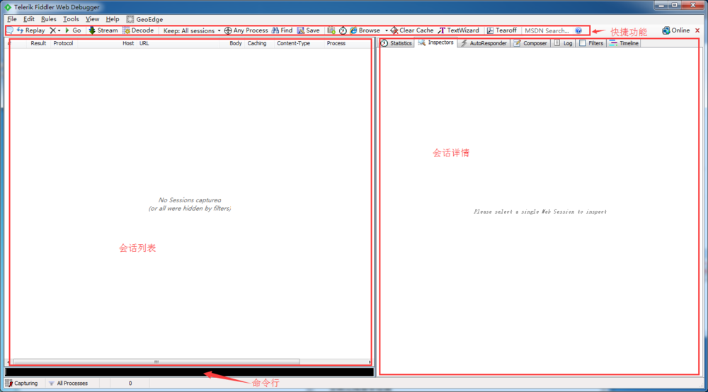The width and height of the screenshot is (708, 392).
Task: Close the toolbar with red X
Action: click(697, 30)
